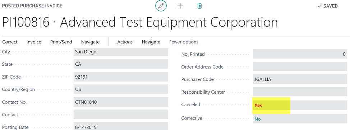
Task: Click the ZIP Code field 92191
Action: click(x=120, y=77)
